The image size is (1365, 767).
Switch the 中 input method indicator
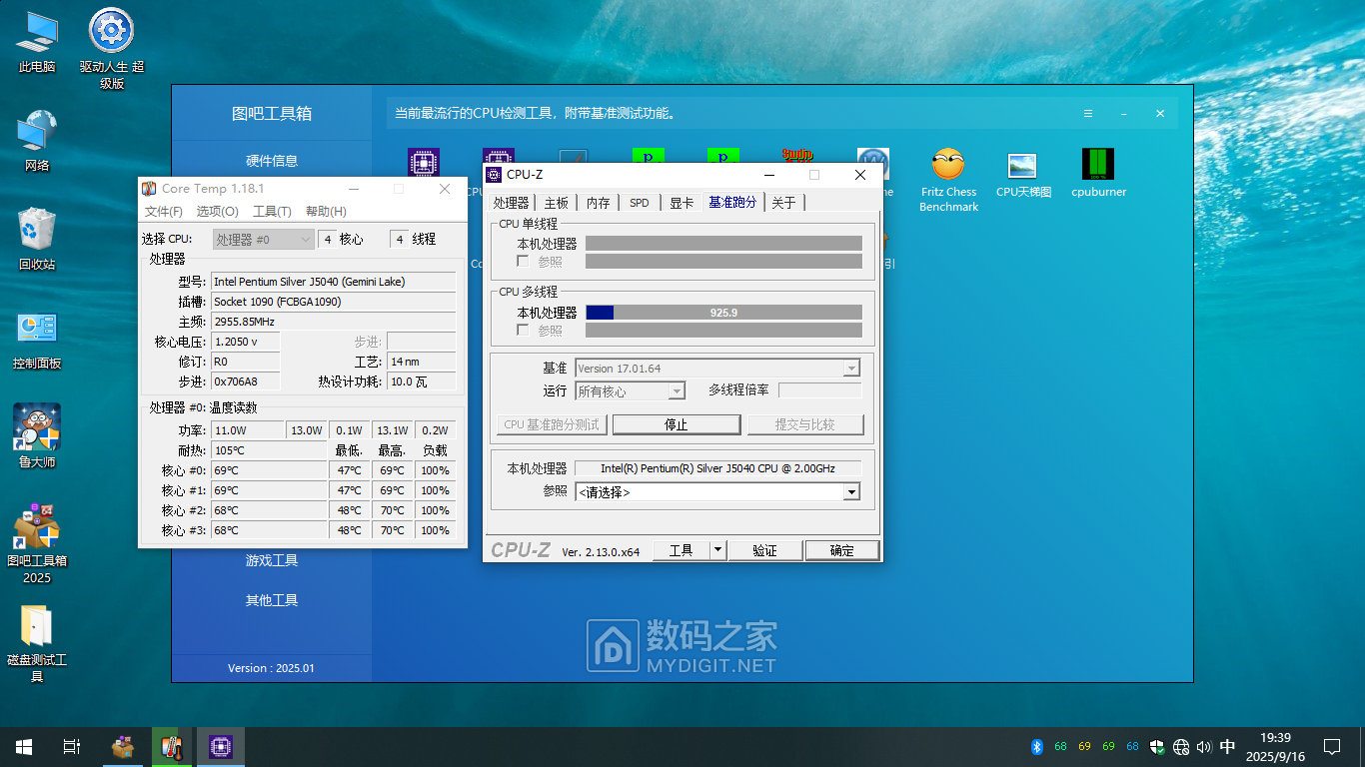click(1228, 747)
